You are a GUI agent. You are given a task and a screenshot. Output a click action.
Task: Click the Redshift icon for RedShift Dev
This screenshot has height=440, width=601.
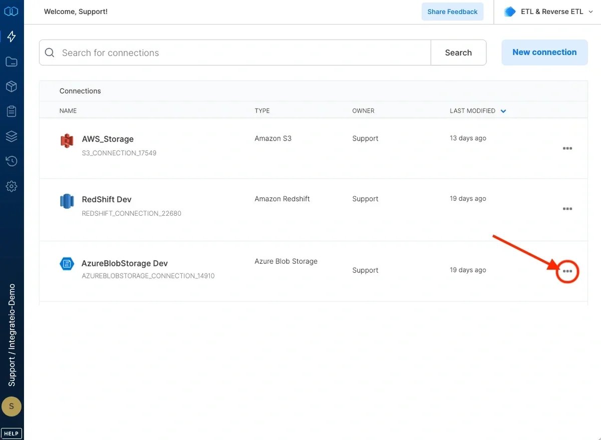67,201
